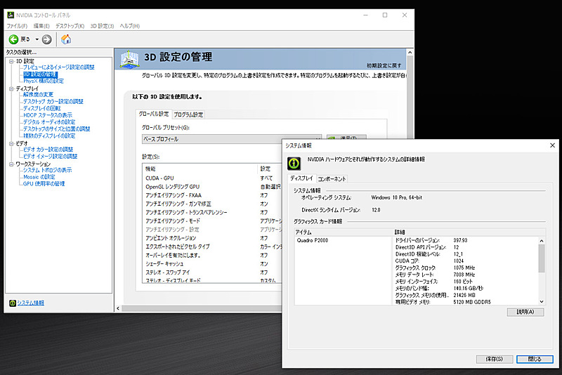Click horizontal scrollbar left arrow in main panel
562x375 pixels.
pos(118,308)
